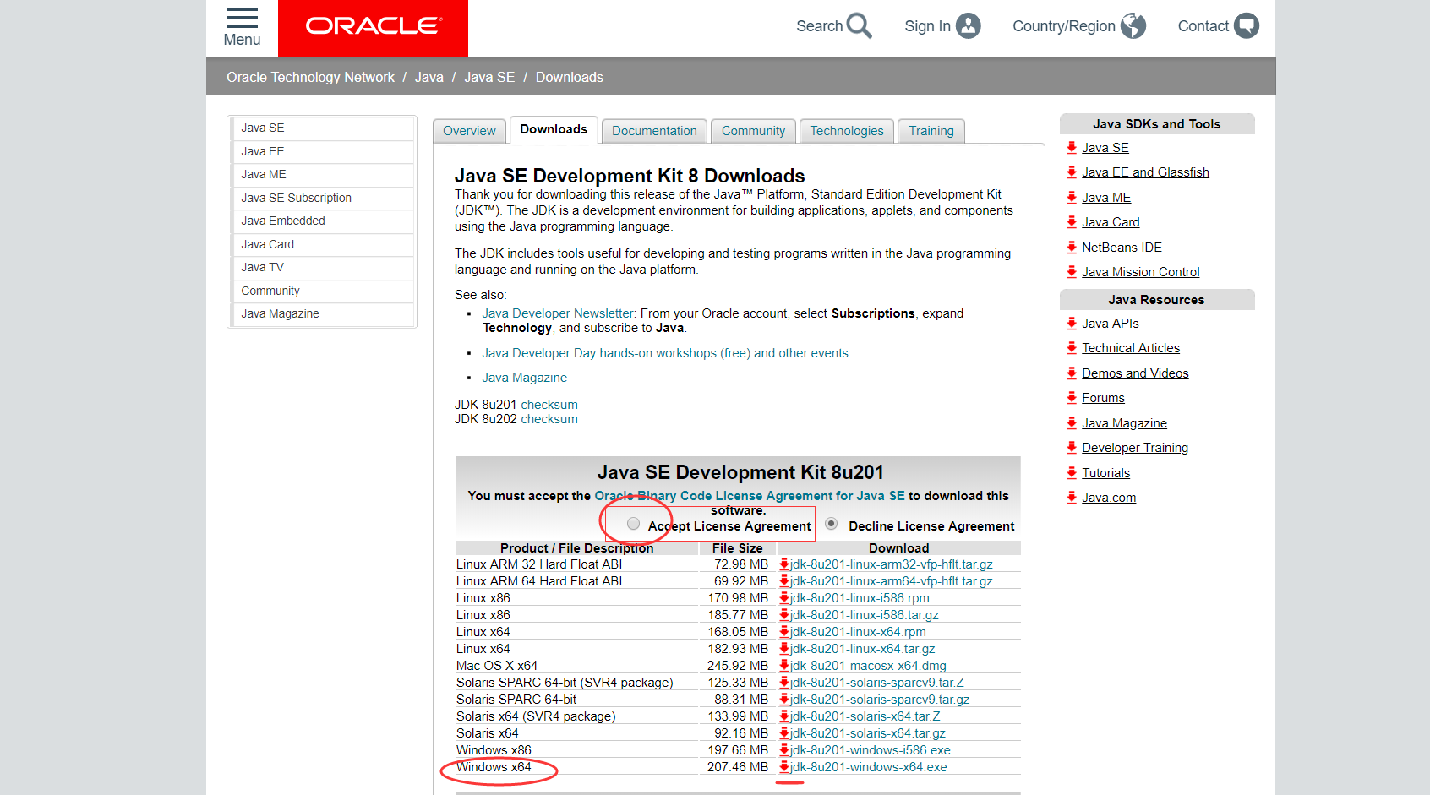1430x795 pixels.
Task: Click download arrow icon beside Java Mission Control
Action: click(x=1072, y=271)
